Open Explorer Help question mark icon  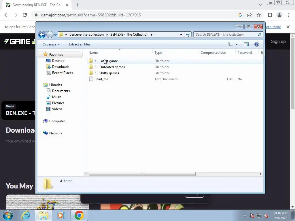click(257, 44)
